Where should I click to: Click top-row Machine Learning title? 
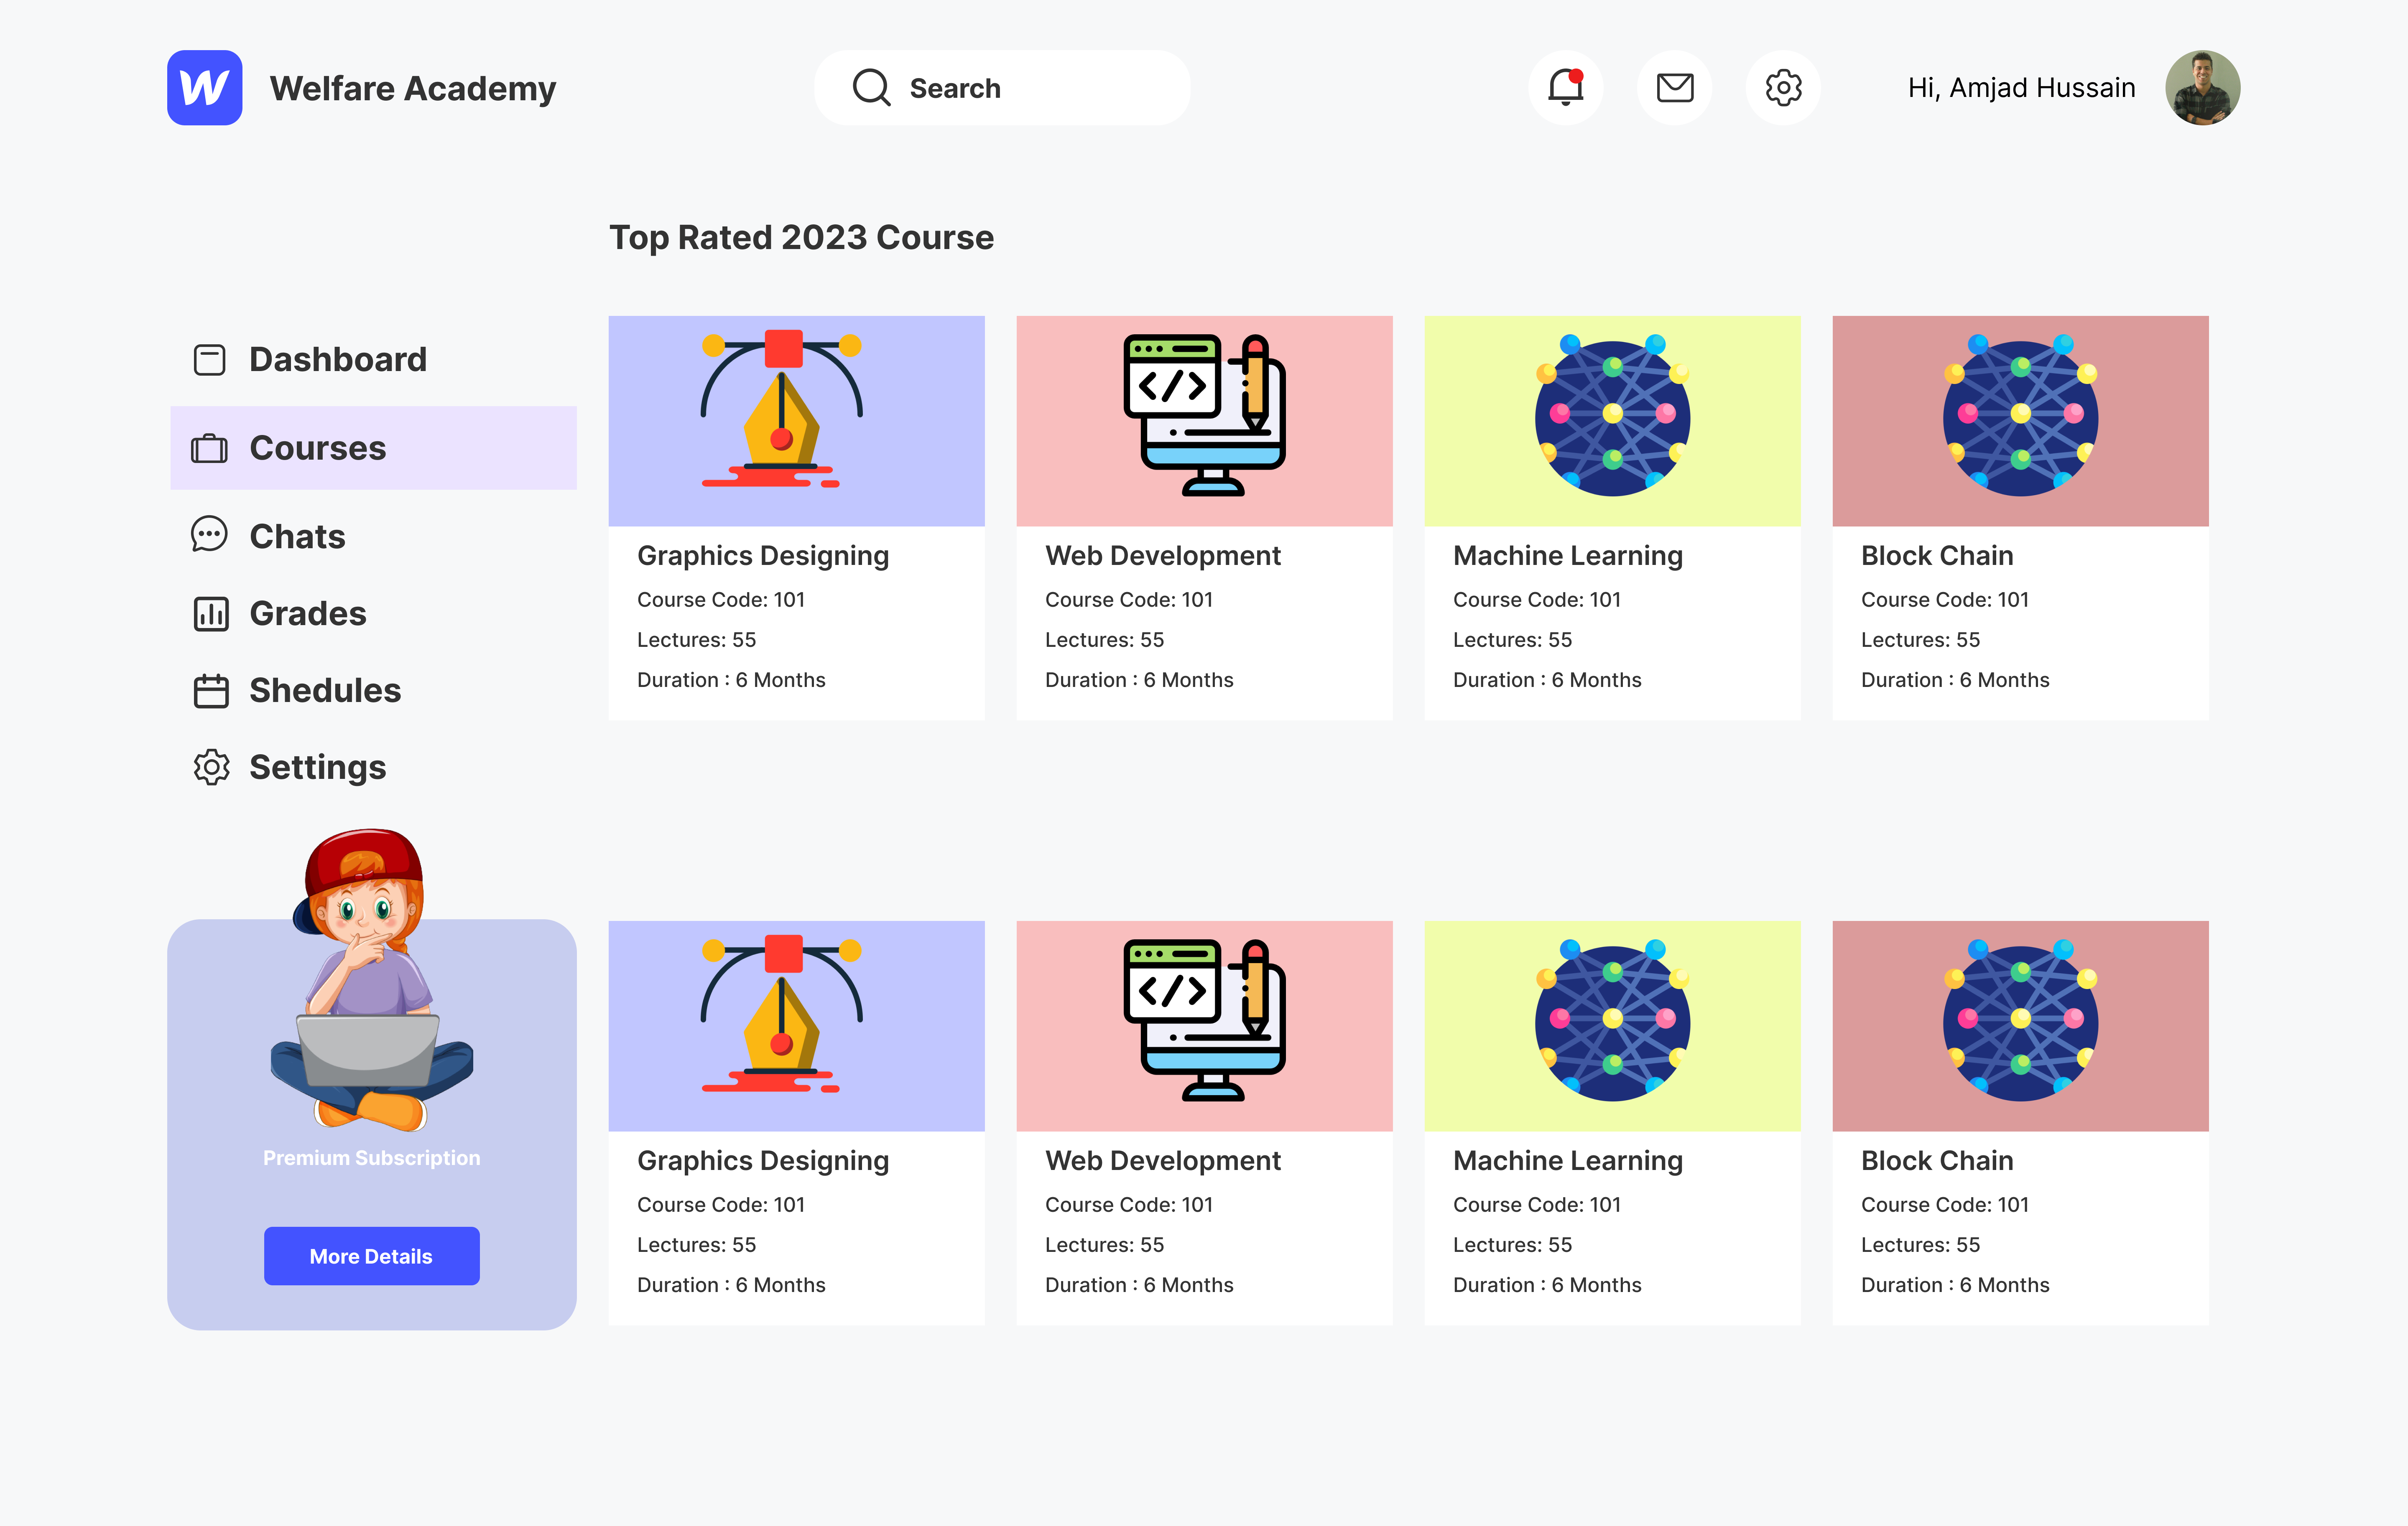[1568, 557]
